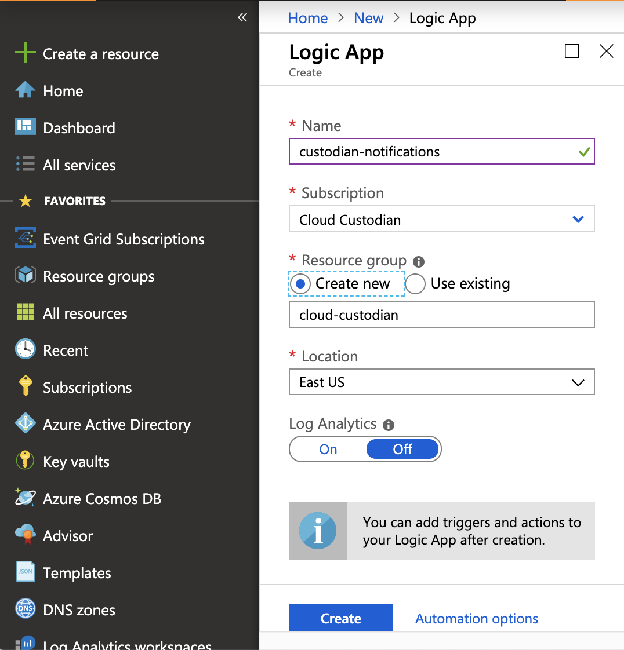Screen dimensions: 624x650
Task: Open Event Grid Subscriptions from the sidebar
Action: point(124,239)
